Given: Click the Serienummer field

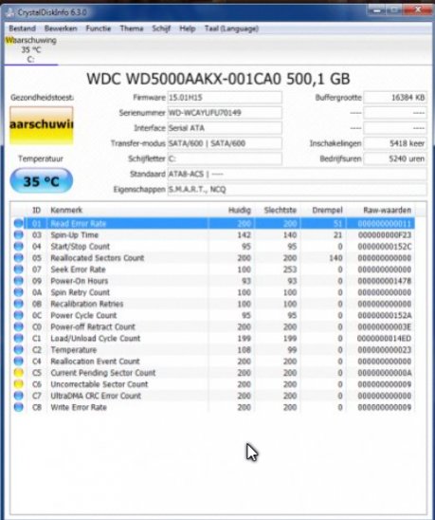Looking at the screenshot, I should tap(225, 113).
